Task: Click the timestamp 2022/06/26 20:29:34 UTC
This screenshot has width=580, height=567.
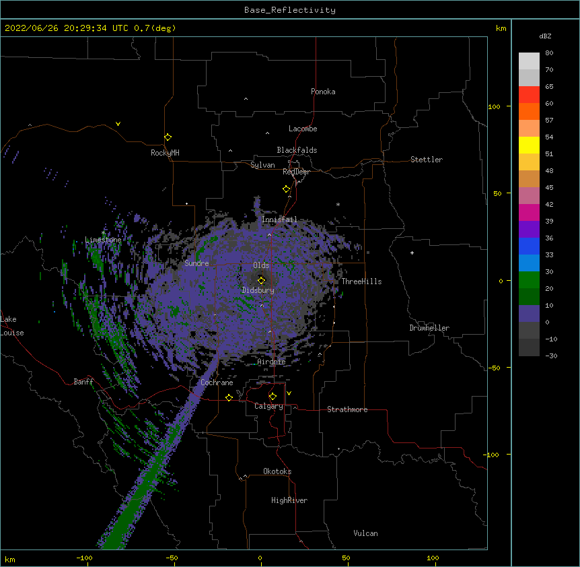Action: tap(67, 28)
